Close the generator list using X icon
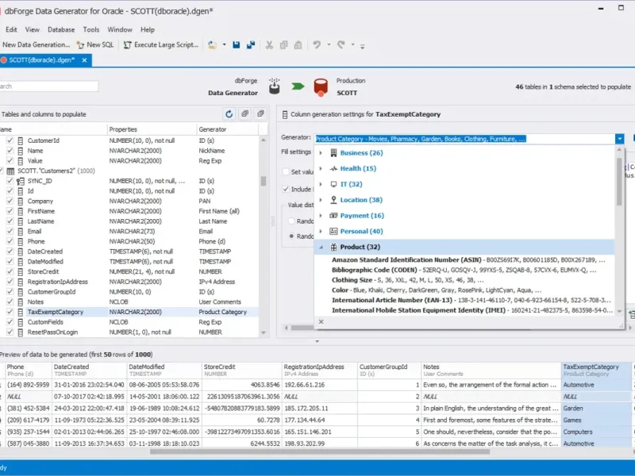Image resolution: width=635 pixels, height=476 pixels. (x=320, y=321)
